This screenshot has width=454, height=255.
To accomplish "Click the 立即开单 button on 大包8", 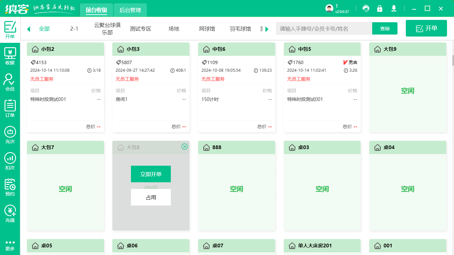I will click(151, 174).
